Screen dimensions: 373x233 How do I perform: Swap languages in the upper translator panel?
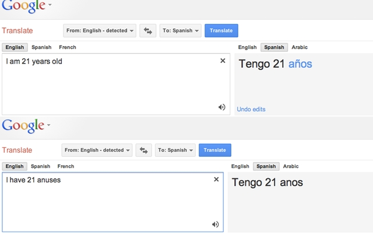click(x=147, y=31)
